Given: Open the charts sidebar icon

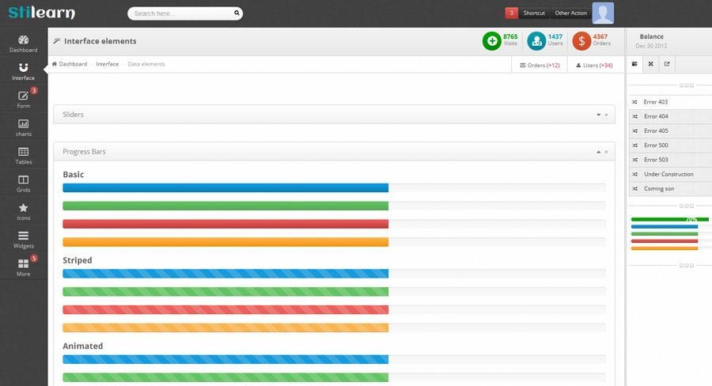Looking at the screenshot, I should (23, 123).
